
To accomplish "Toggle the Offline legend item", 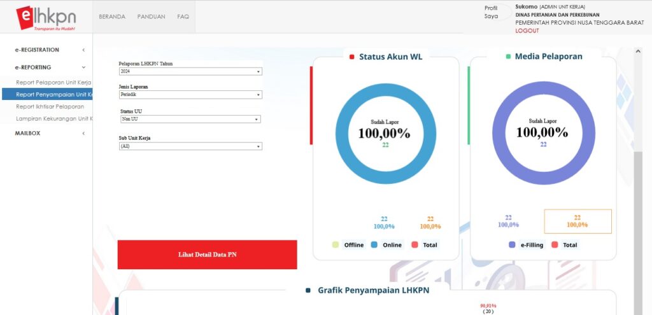I will pyautogui.click(x=348, y=245).
